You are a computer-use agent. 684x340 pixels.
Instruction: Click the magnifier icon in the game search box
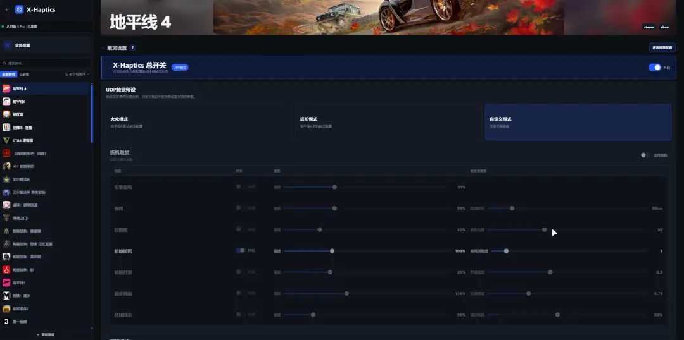tap(5, 63)
